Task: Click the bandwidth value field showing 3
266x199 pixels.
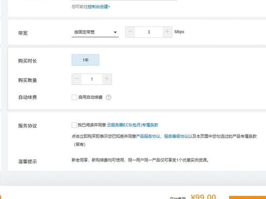Action: (x=149, y=32)
